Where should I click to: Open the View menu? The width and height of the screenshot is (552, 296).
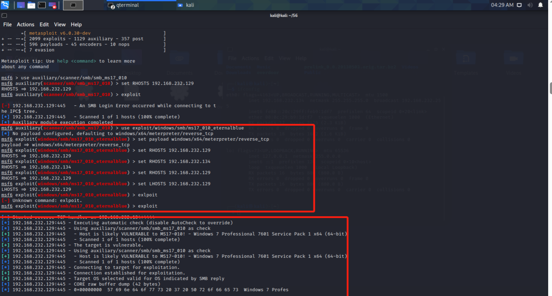point(60,24)
